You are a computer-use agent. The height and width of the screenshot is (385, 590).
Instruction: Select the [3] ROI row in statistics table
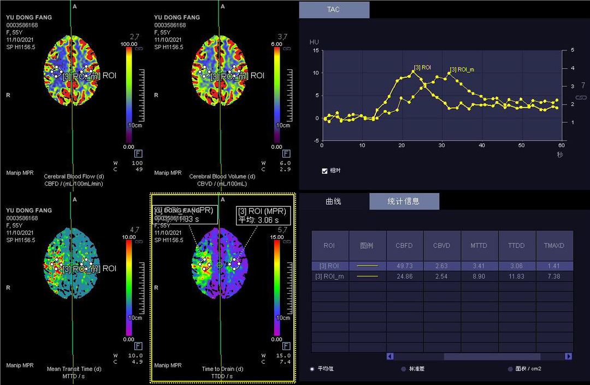pos(442,266)
